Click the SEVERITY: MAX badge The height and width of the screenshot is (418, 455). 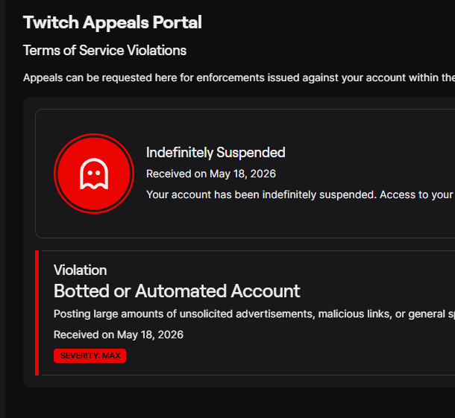(90, 355)
